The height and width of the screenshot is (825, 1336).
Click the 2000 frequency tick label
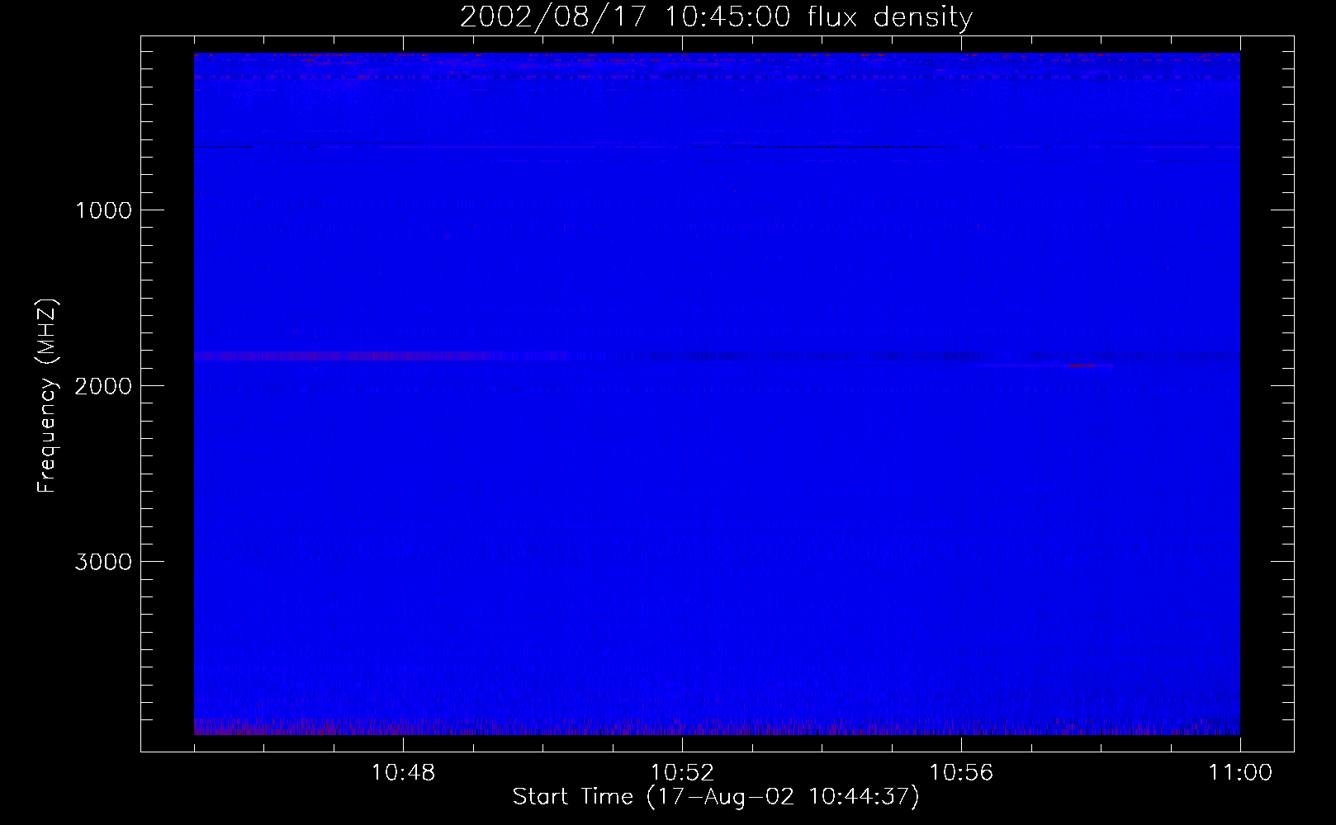(103, 386)
